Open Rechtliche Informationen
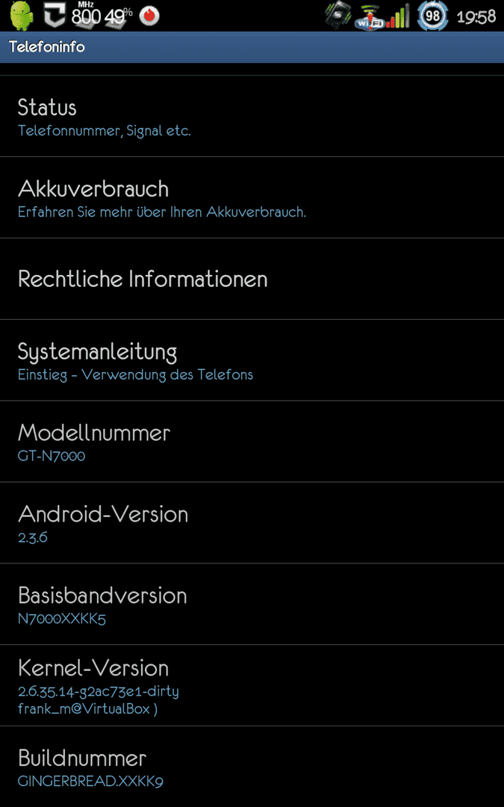504x807 pixels. [x=252, y=279]
